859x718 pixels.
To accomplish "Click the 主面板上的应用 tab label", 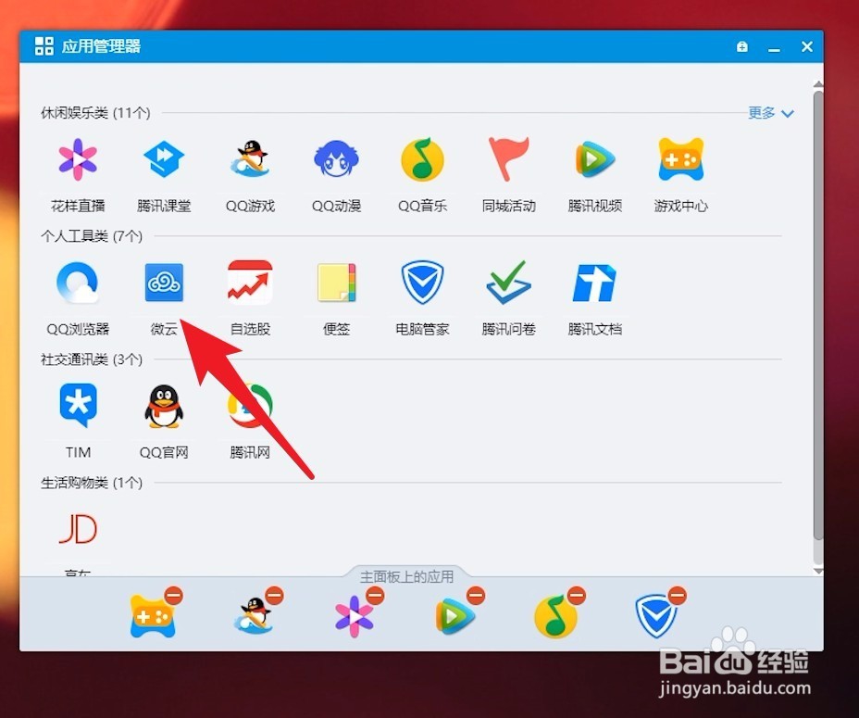I will [406, 576].
